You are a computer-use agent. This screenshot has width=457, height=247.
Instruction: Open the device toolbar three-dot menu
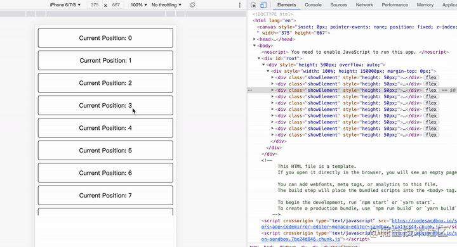point(239,5)
